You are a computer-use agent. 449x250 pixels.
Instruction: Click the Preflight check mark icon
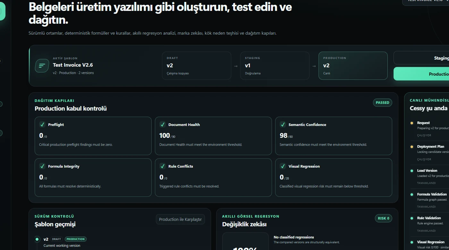click(42, 124)
